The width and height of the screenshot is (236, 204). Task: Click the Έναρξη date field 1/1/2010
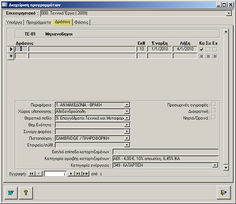coord(159,49)
